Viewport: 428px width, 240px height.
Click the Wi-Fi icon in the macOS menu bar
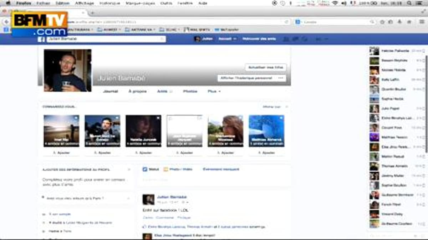coord(335,3)
